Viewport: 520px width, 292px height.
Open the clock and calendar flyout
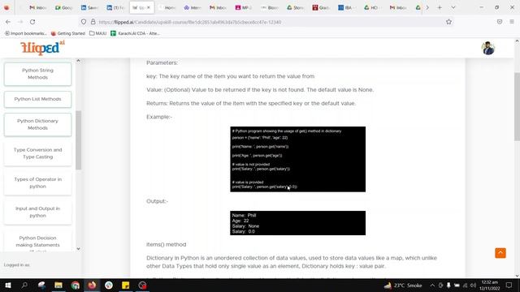click(489, 285)
